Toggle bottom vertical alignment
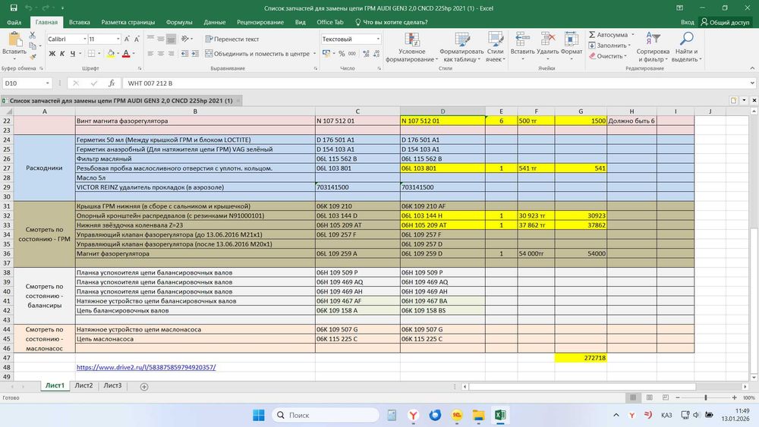 click(171, 39)
